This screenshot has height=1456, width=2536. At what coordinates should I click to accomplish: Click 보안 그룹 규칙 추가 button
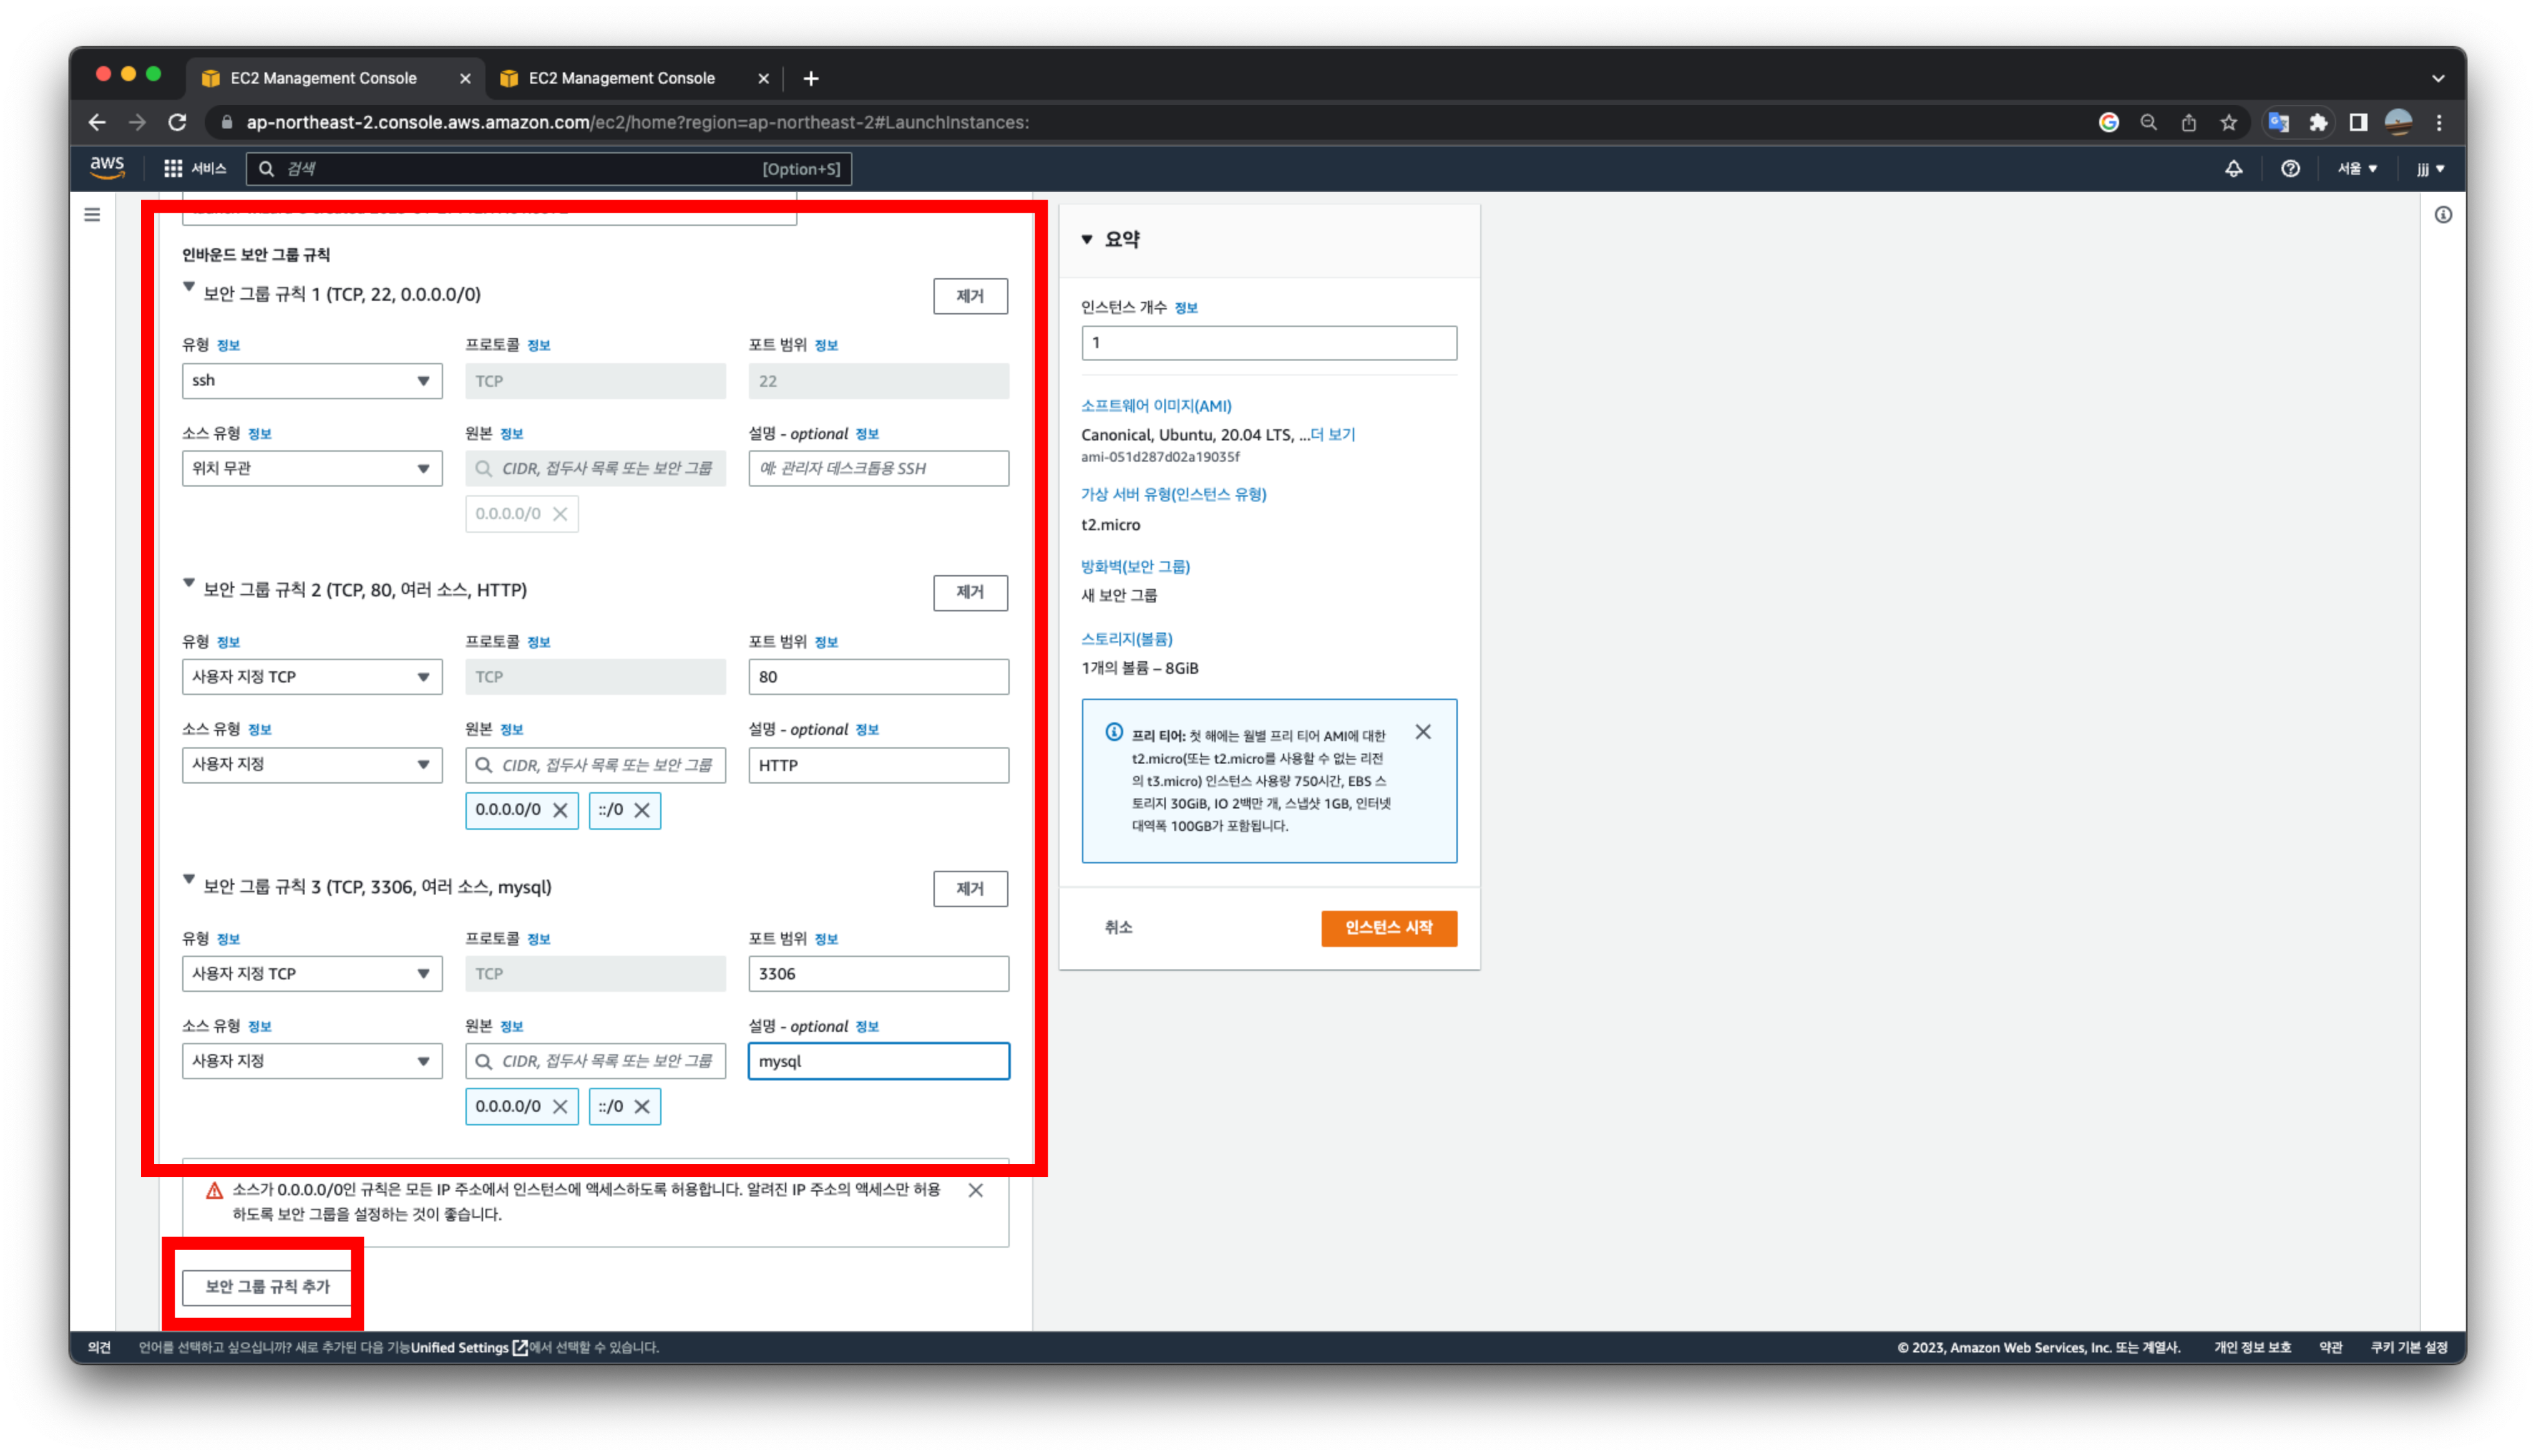point(267,1286)
